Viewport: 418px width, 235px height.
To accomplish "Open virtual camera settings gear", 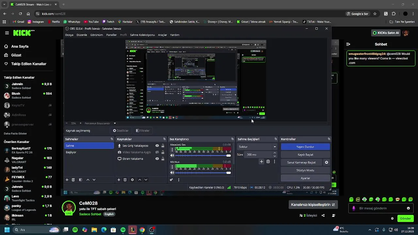I will [x=326, y=163].
